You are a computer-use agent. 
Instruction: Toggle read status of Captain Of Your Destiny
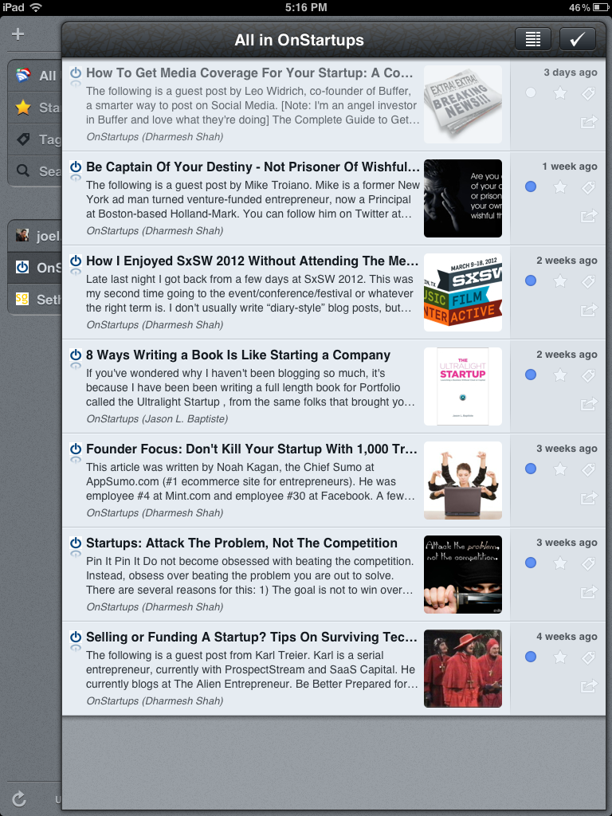(x=530, y=186)
